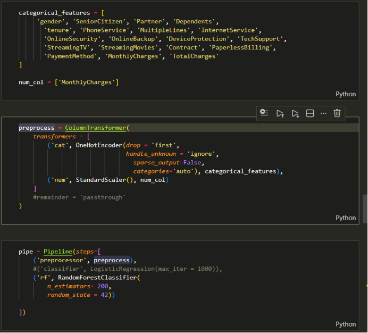Click the sparse_output parameter
This screenshot has height=333, width=368.
[156, 163]
